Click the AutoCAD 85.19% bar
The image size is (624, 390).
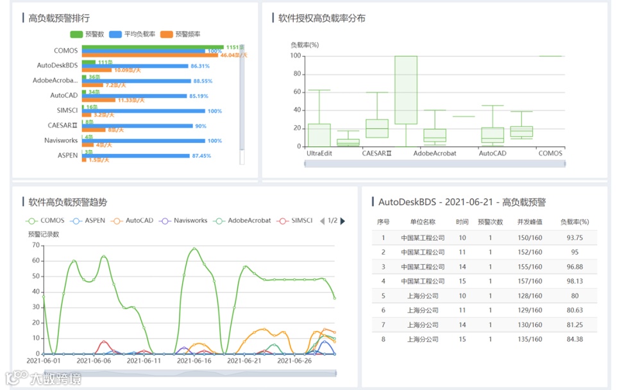pos(135,96)
